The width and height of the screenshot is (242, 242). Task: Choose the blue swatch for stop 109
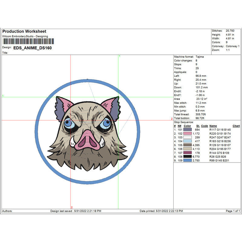(x=188, y=161)
